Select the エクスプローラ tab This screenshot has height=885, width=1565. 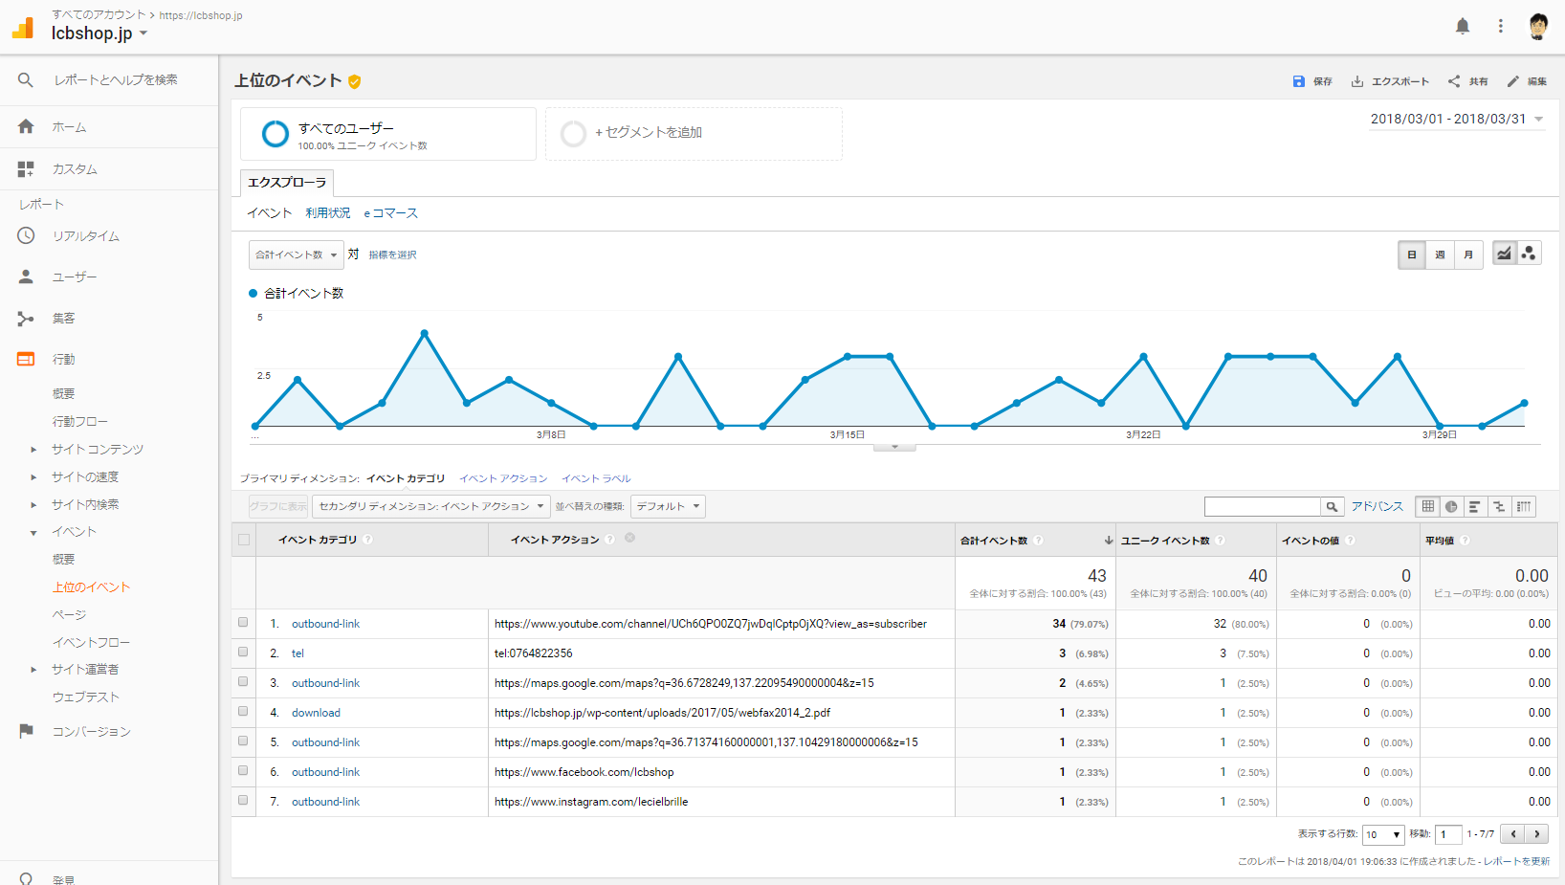[287, 183]
